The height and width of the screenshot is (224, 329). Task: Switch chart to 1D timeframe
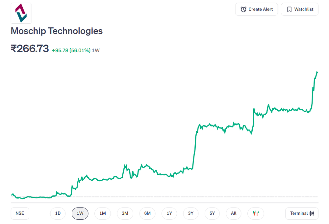58,213
